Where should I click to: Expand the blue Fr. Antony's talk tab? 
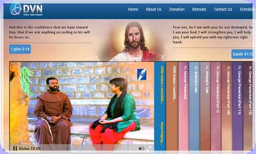(x=195, y=106)
